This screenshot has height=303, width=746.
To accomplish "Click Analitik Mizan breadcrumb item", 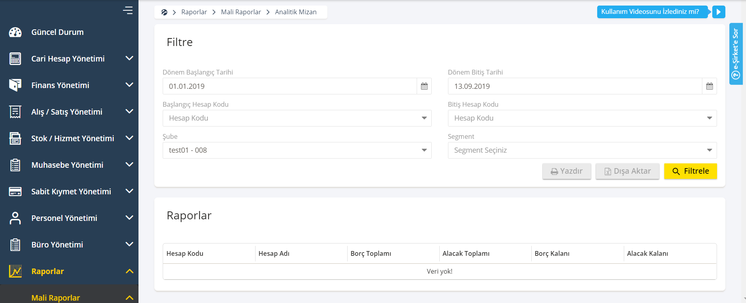I will pyautogui.click(x=296, y=12).
